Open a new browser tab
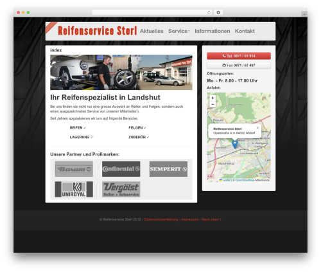The width and height of the screenshot is (321, 272). pos(304,14)
